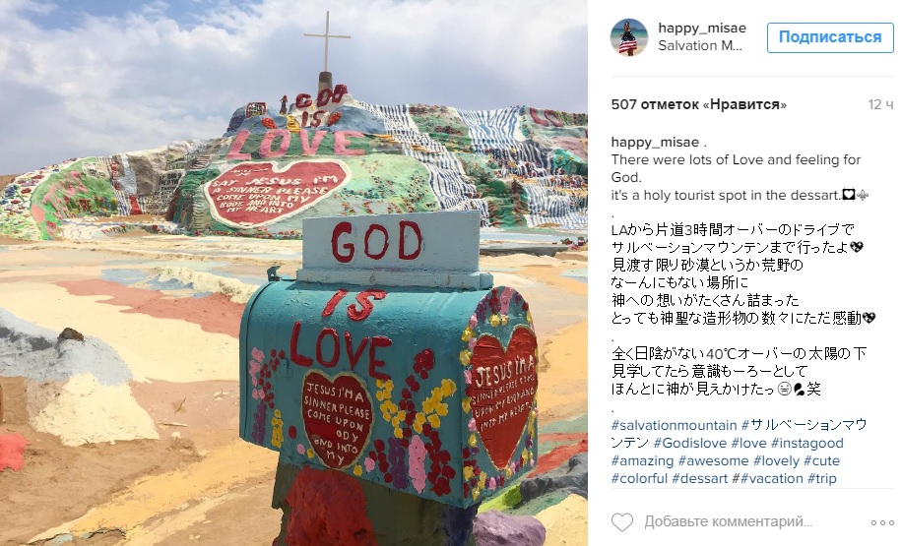Open happy_misae profile avatar
Screen dimensions: 901x546
[628, 36]
